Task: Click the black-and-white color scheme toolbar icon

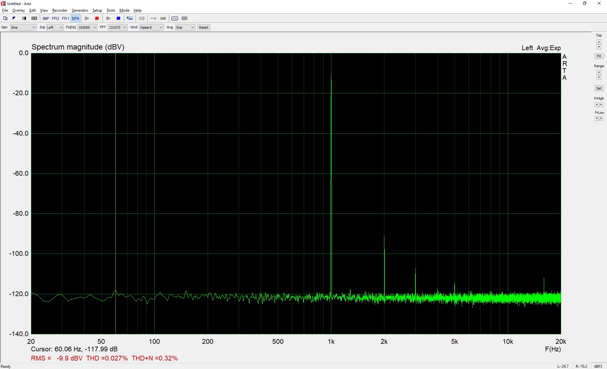Action: (14, 18)
